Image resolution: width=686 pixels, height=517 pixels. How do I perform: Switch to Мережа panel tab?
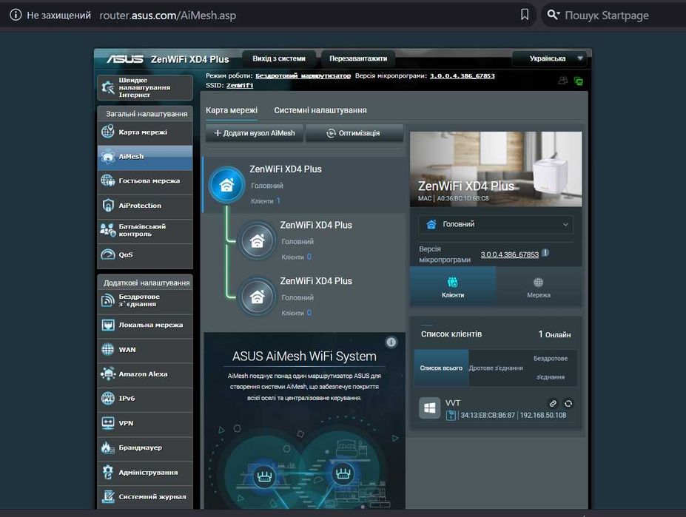pos(539,286)
